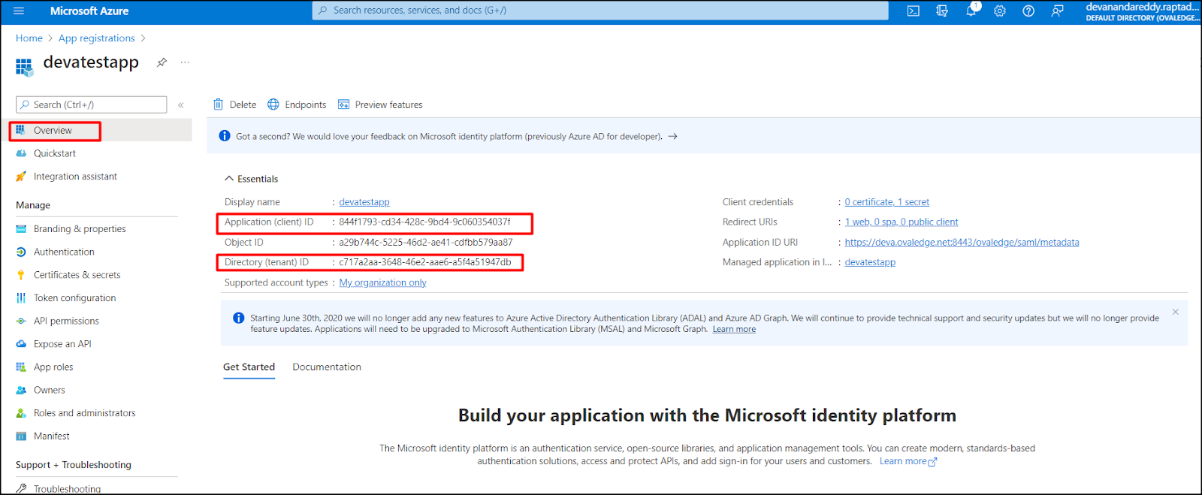Open the Manifest editor
Image resolution: width=1202 pixels, height=495 pixels.
(x=51, y=436)
